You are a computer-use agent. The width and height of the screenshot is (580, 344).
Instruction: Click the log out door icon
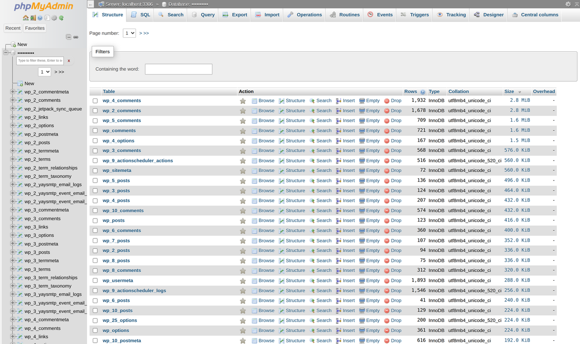(33, 18)
